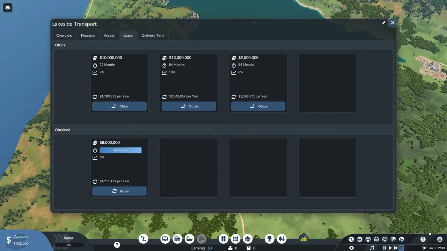Click the Junior level progress bar
This screenshot has height=251, width=447.
point(69,245)
